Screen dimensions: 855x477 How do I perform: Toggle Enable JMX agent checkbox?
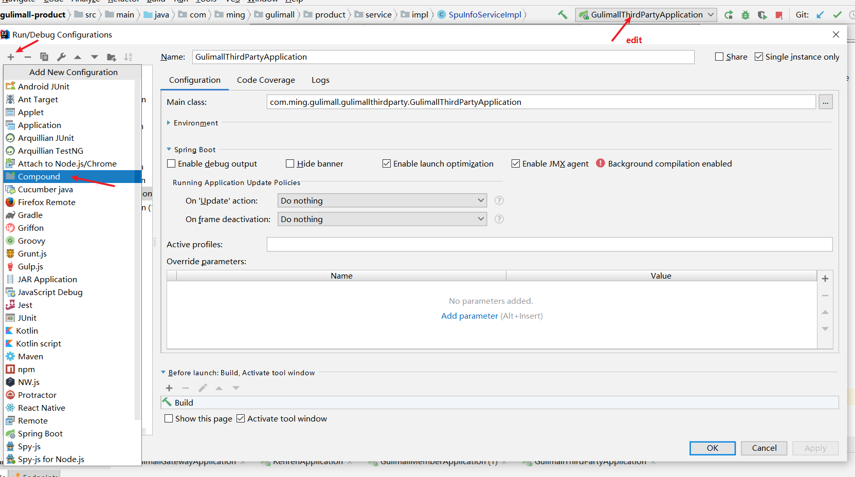[516, 163]
